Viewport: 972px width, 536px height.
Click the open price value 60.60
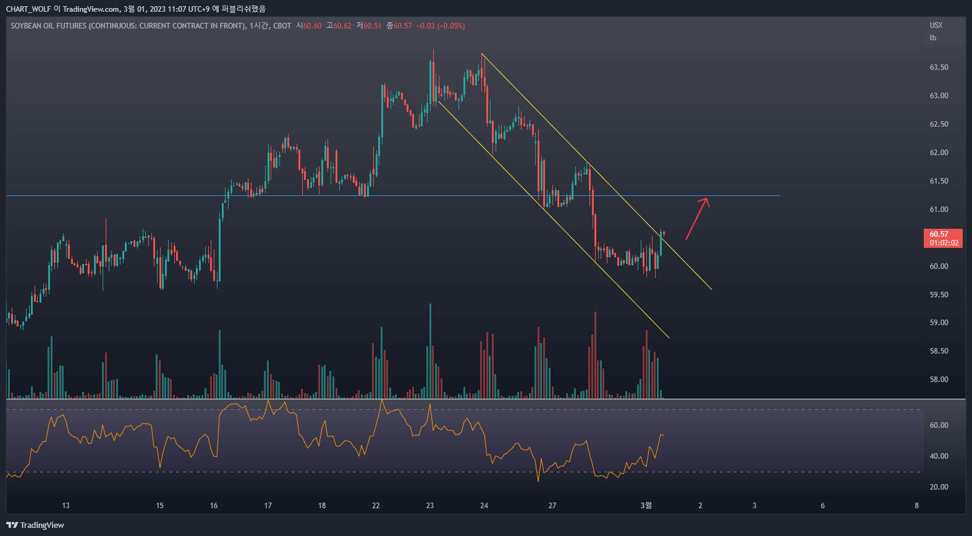click(313, 26)
